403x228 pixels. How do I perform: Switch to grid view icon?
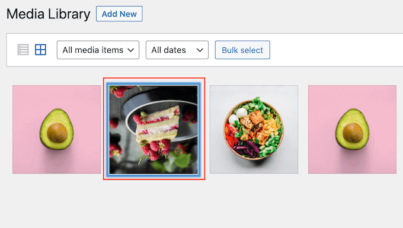(x=41, y=50)
